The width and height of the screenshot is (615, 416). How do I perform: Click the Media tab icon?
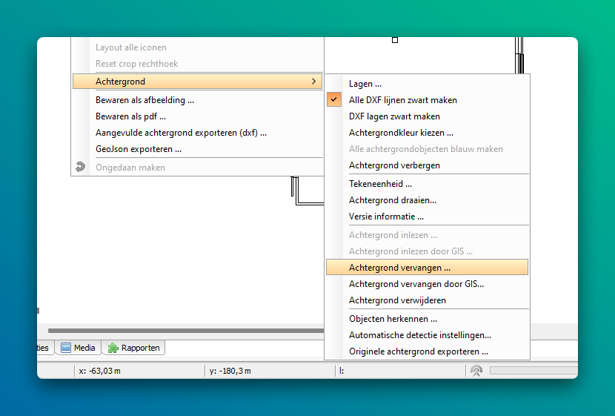pos(65,348)
